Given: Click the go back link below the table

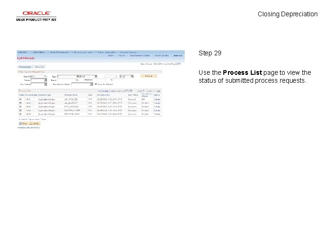Looking at the screenshot, I should click(32, 119).
